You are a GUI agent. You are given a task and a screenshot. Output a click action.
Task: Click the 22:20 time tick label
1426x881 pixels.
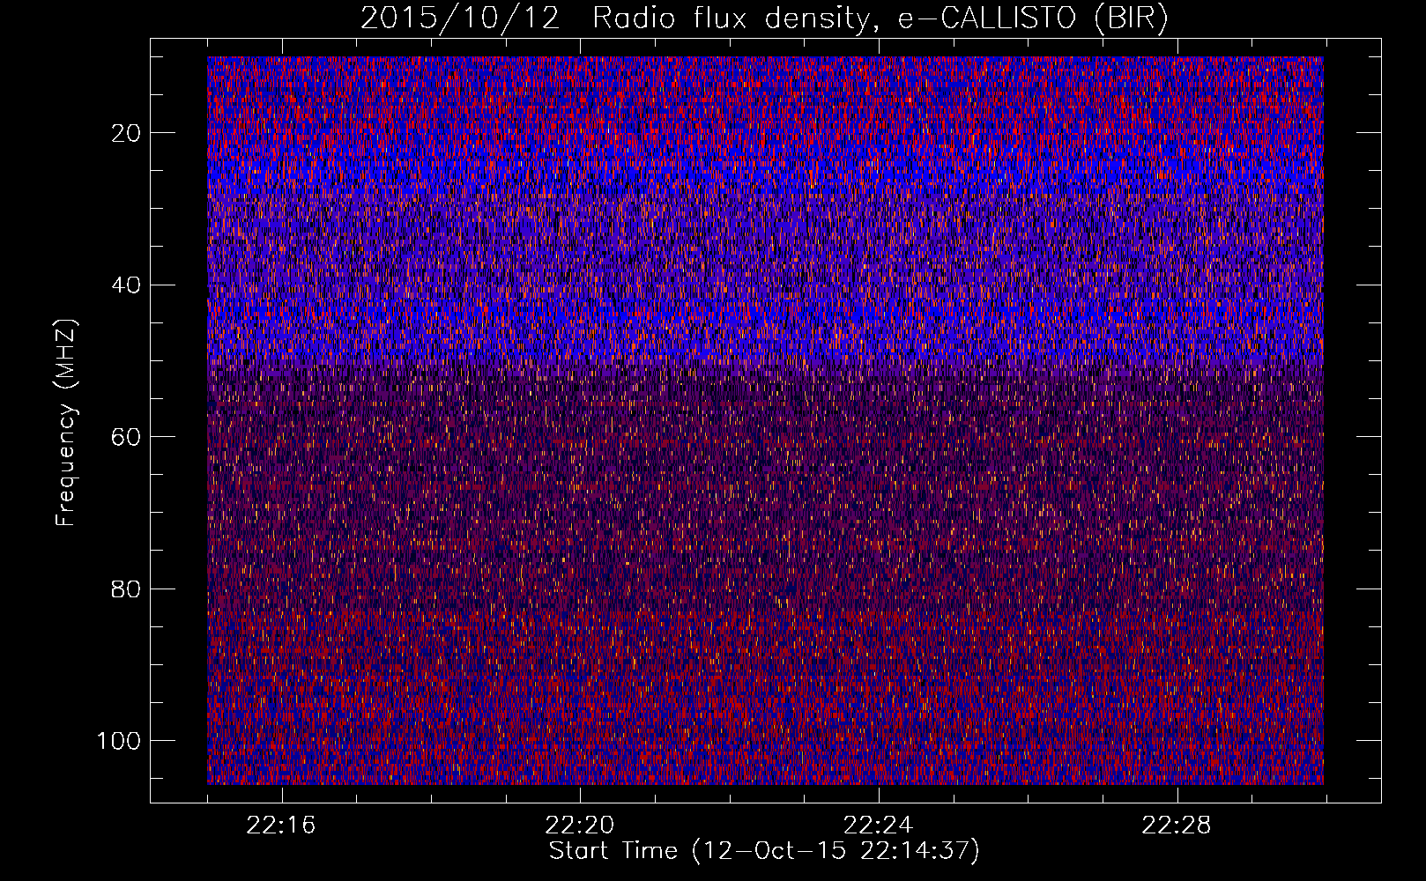click(x=580, y=825)
